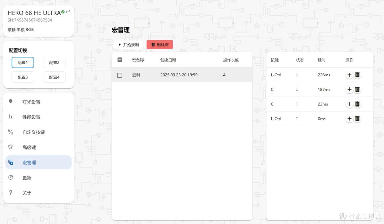This screenshot has width=384, height=224.
Task: Click the HERO 68 HE ULTRA device name
Action: [34, 13]
